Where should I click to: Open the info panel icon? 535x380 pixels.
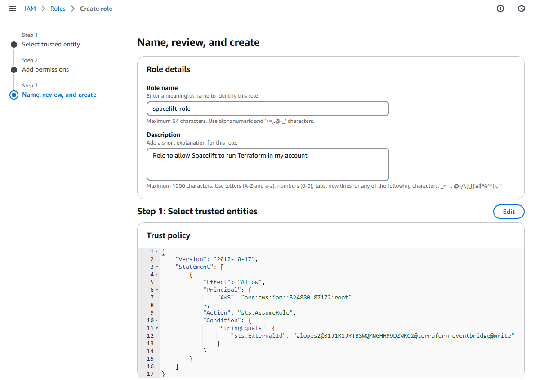(500, 9)
